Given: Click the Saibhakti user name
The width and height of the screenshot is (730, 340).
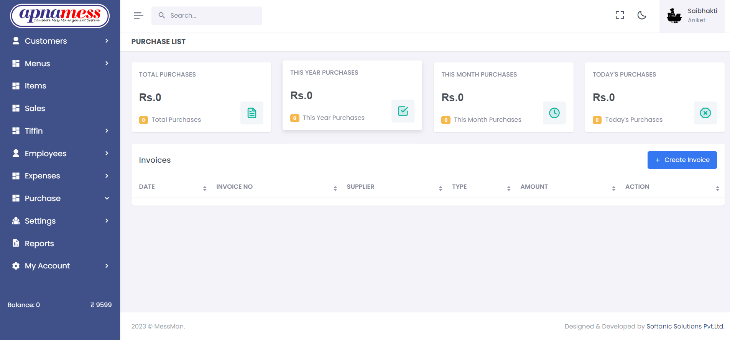Looking at the screenshot, I should click(702, 11).
